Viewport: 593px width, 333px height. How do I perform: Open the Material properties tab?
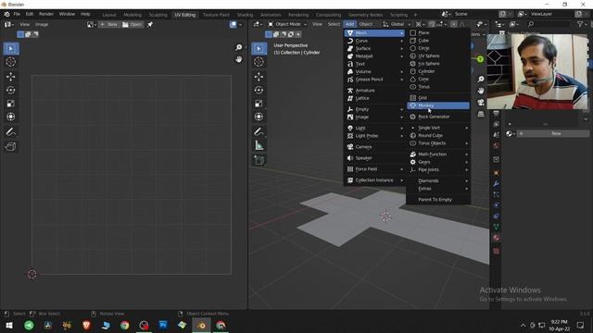coord(497,238)
